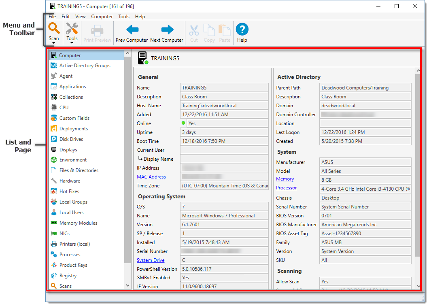The width and height of the screenshot is (429, 306).
Task: Select the Active Directory Groups icon in sidebar
Action: 54,66
